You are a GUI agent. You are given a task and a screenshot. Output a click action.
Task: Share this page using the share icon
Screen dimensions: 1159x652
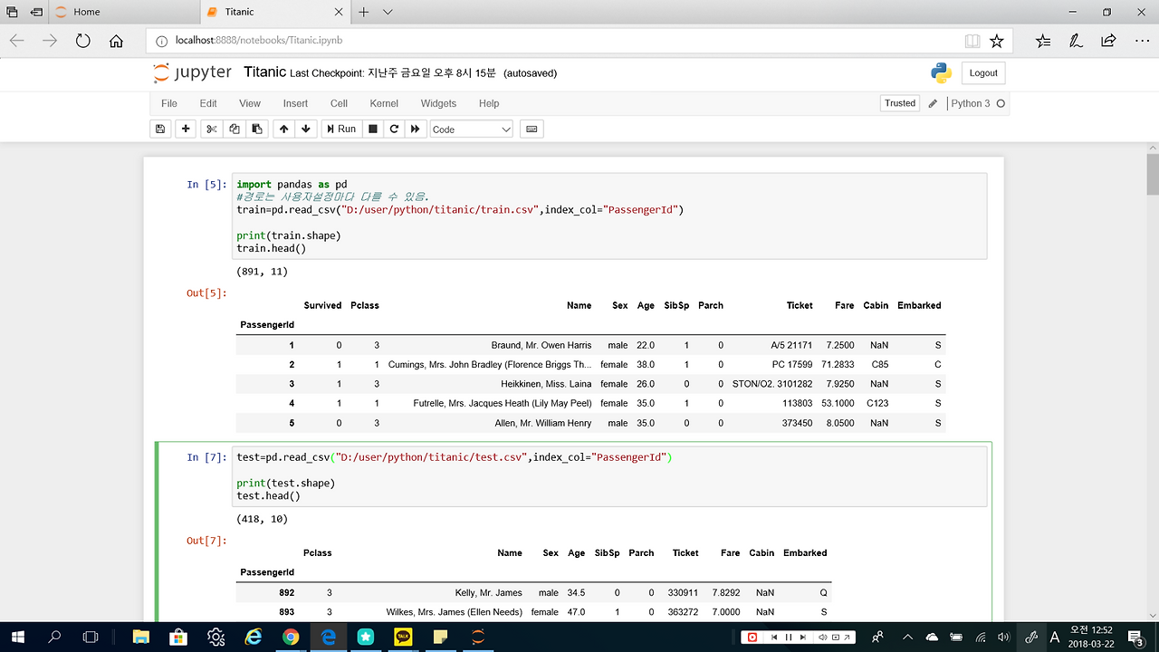(1108, 41)
